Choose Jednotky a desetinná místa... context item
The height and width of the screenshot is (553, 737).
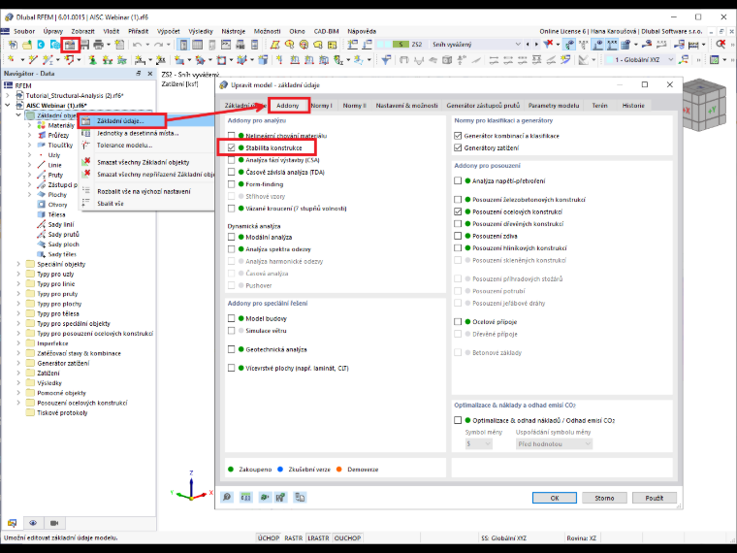138,133
